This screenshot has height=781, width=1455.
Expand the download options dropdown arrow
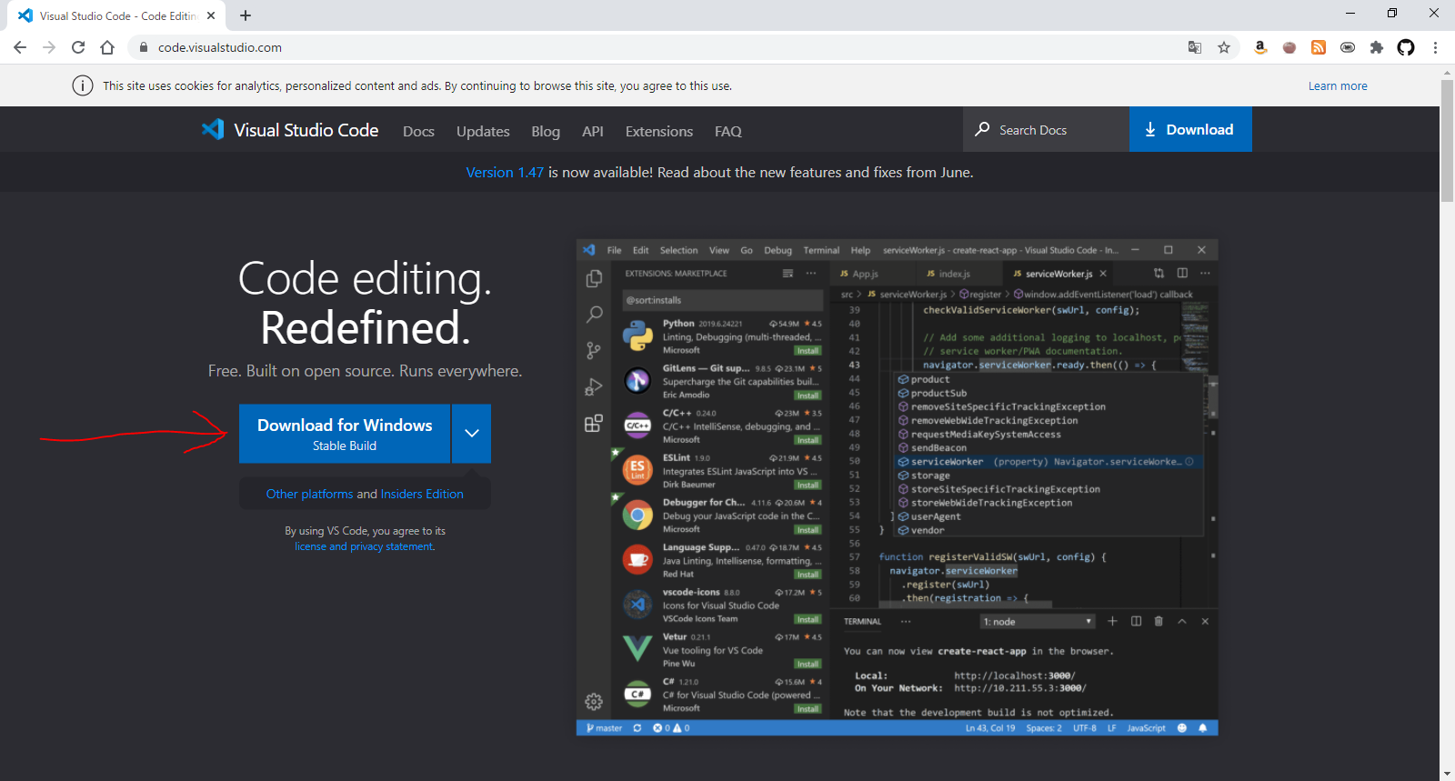coord(472,434)
